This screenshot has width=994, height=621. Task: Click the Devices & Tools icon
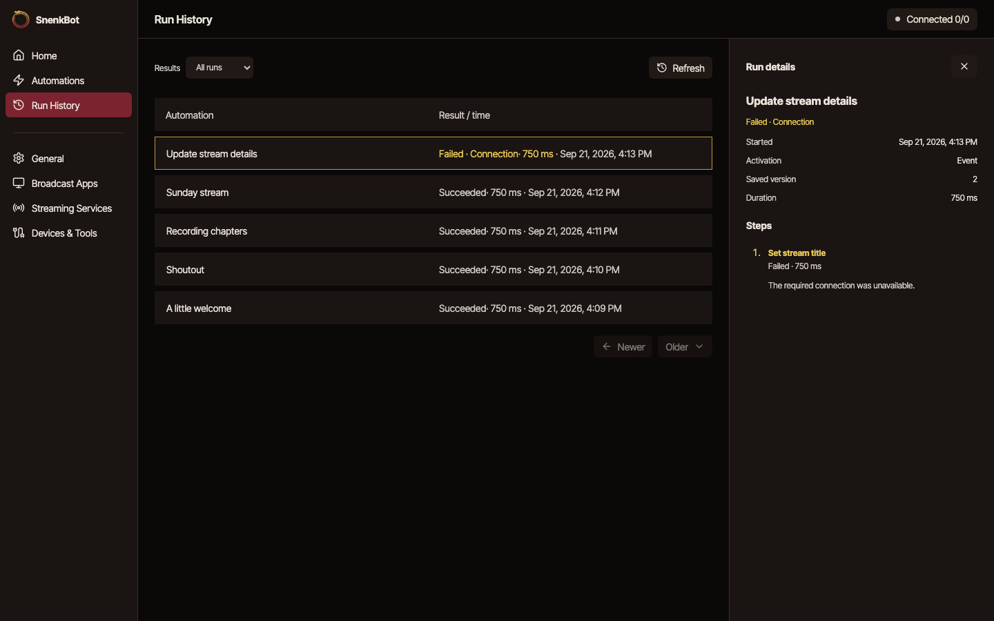pyautogui.click(x=19, y=233)
